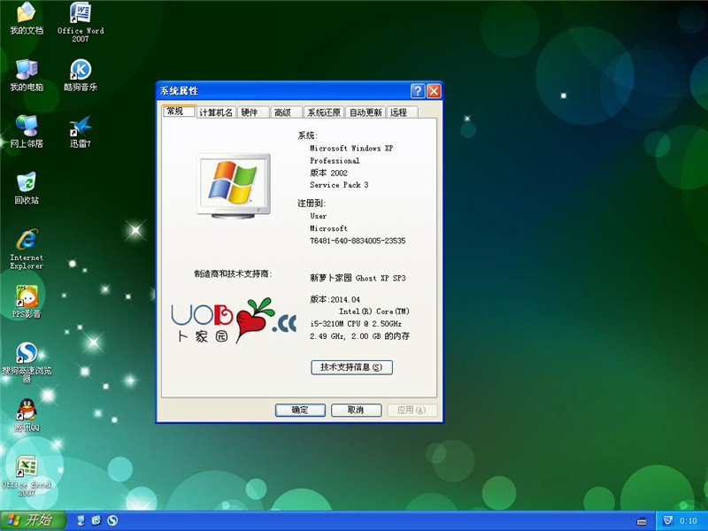Click the show desktop icon in quick launch
The height and width of the screenshot is (531, 708).
(x=81, y=520)
